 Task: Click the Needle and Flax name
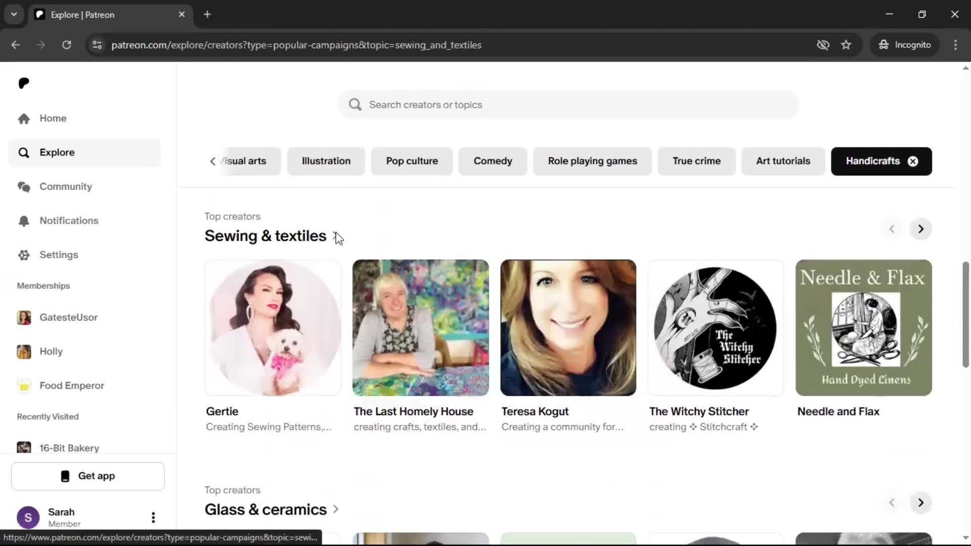(x=838, y=412)
